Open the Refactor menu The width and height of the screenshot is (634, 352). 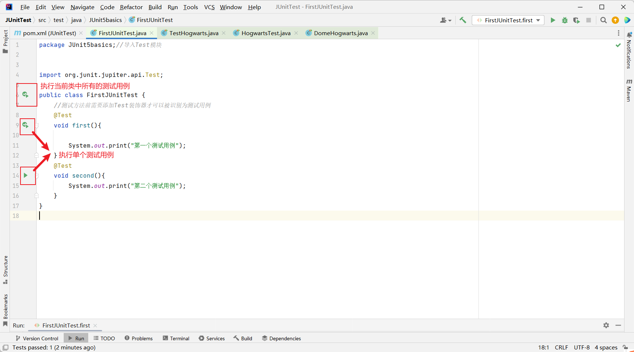131,7
